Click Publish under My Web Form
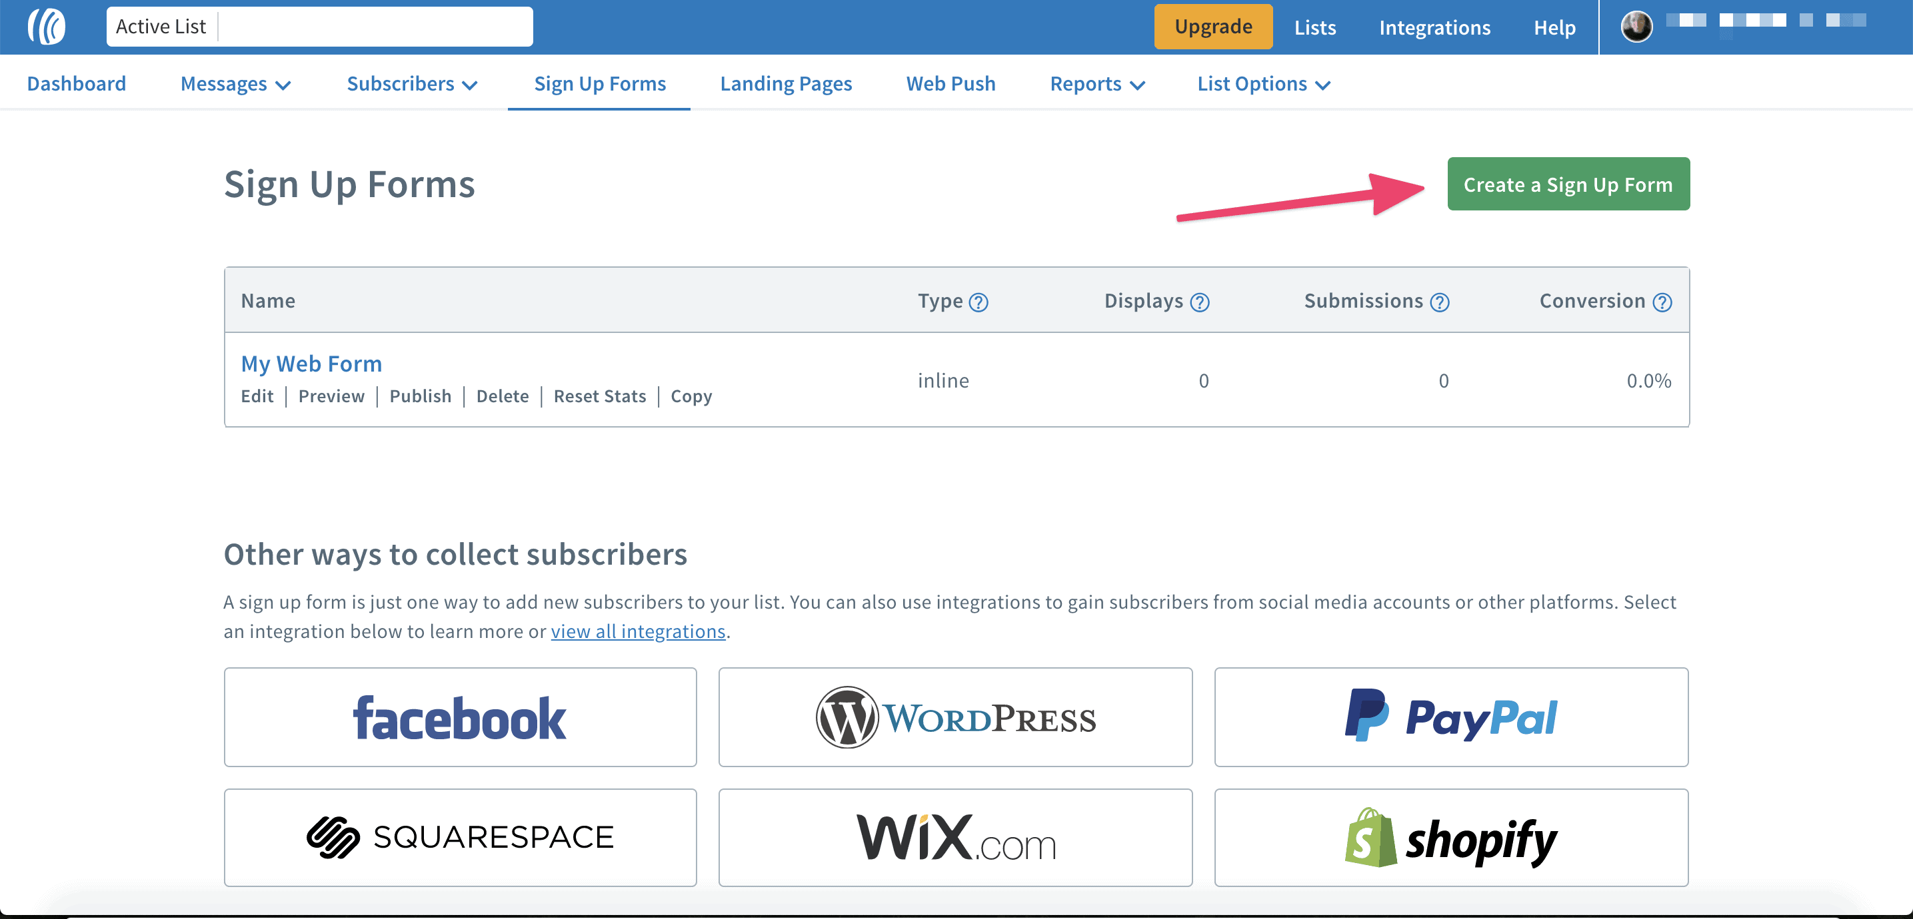 pyautogui.click(x=421, y=396)
